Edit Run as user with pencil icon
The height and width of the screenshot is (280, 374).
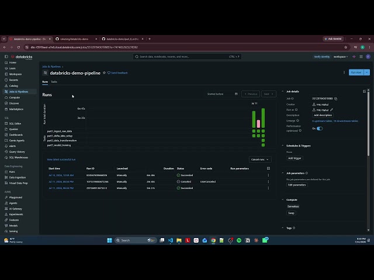point(332,110)
